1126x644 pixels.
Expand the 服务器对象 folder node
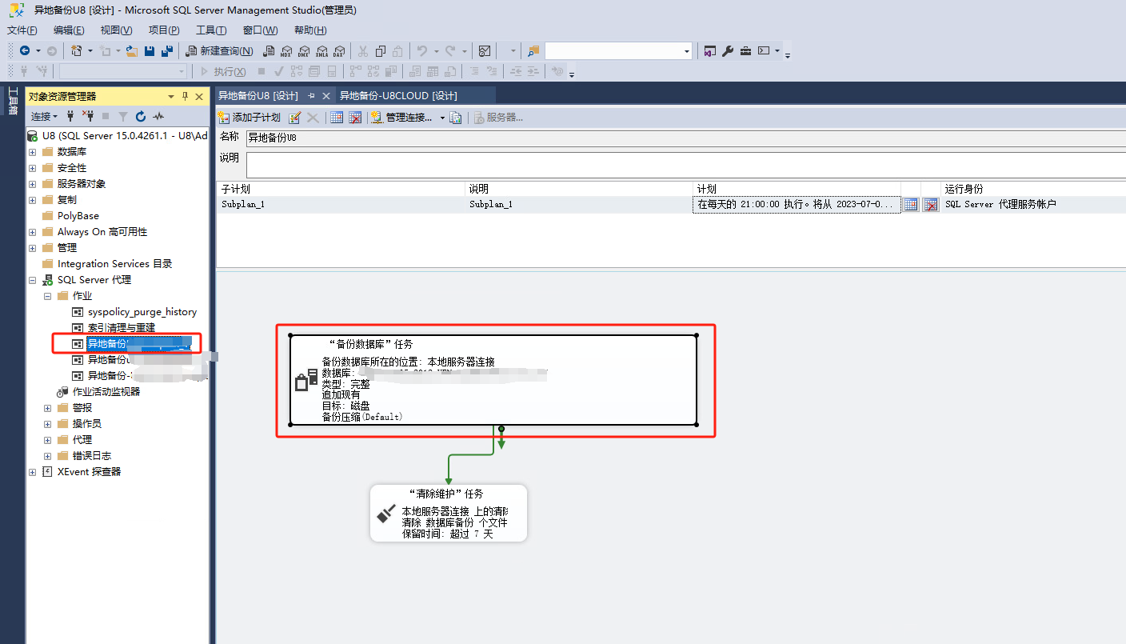[32, 184]
